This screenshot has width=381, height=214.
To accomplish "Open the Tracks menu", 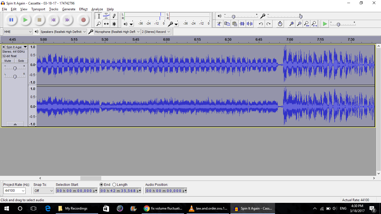I will pos(54,9).
